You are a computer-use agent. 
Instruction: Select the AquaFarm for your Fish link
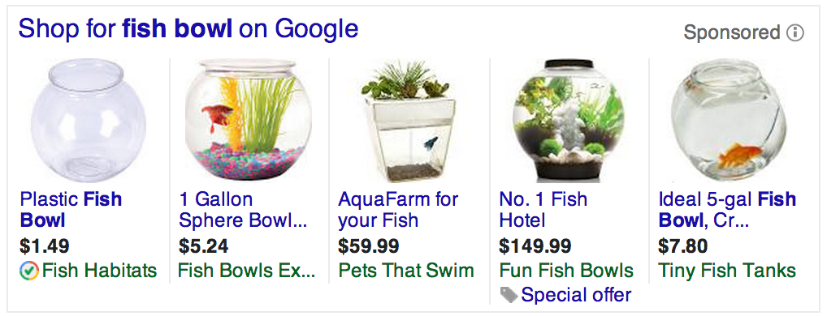(x=398, y=210)
